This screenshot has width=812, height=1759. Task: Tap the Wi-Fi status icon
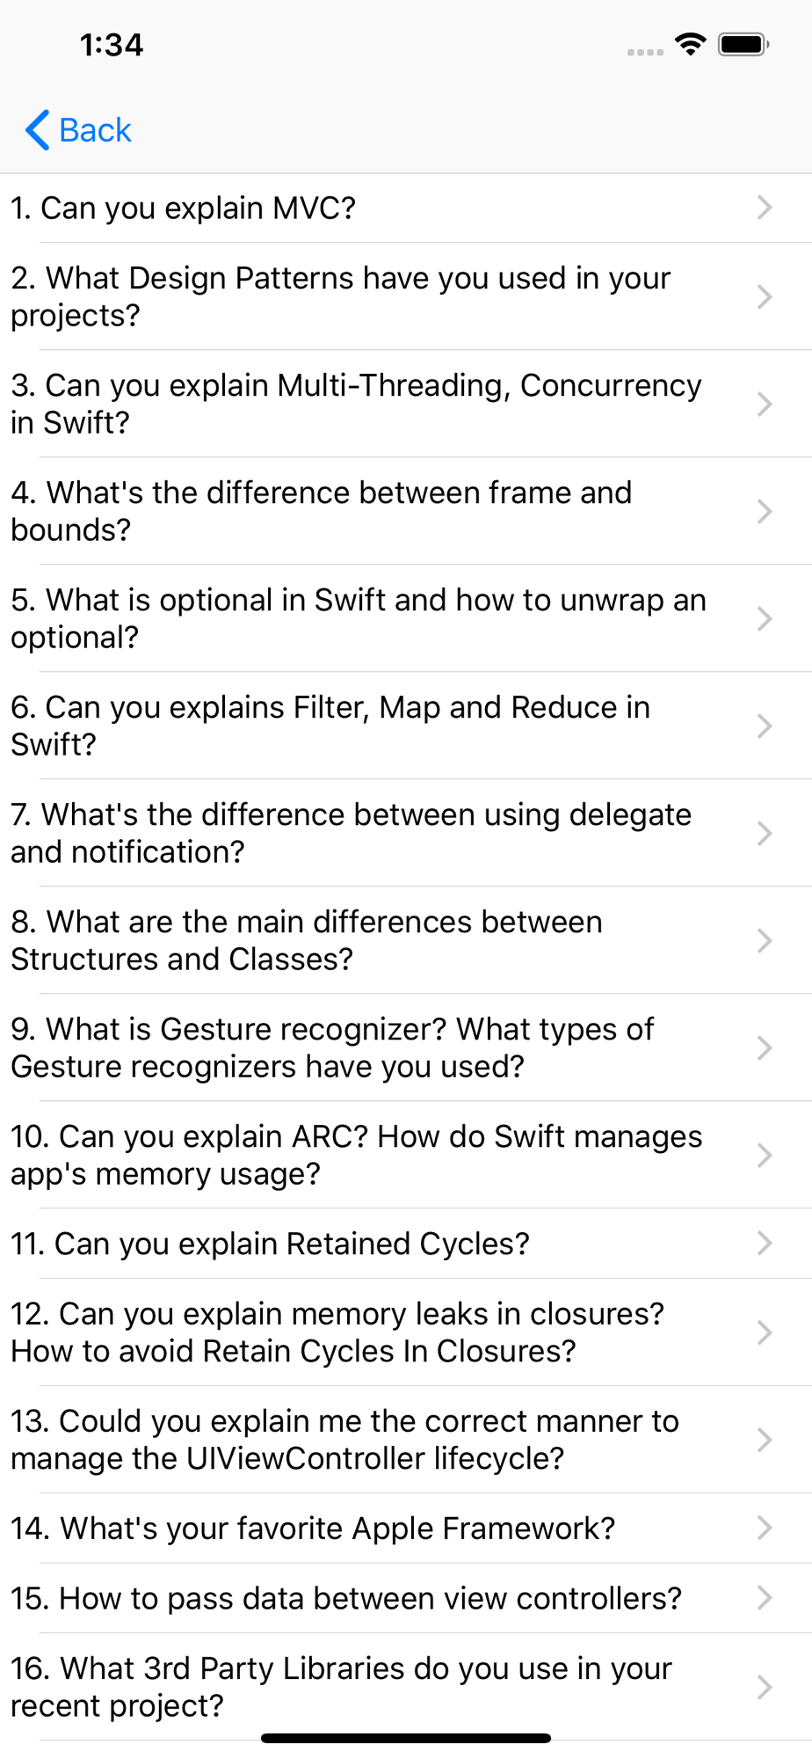691,44
